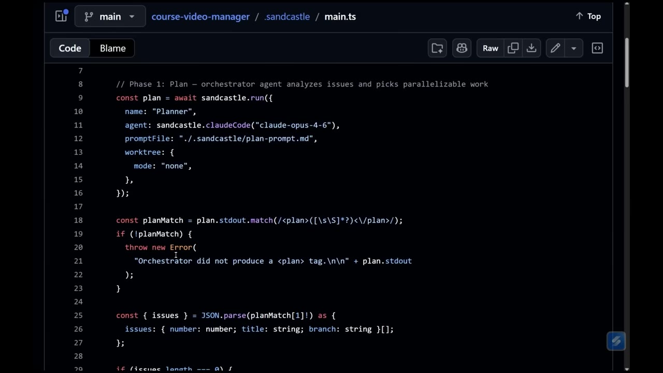Select line number 18
The image size is (663, 373).
coord(78,220)
